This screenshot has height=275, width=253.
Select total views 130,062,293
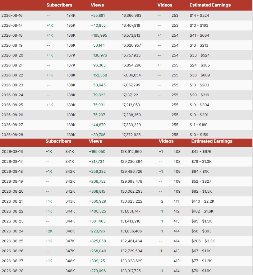click(131, 191)
